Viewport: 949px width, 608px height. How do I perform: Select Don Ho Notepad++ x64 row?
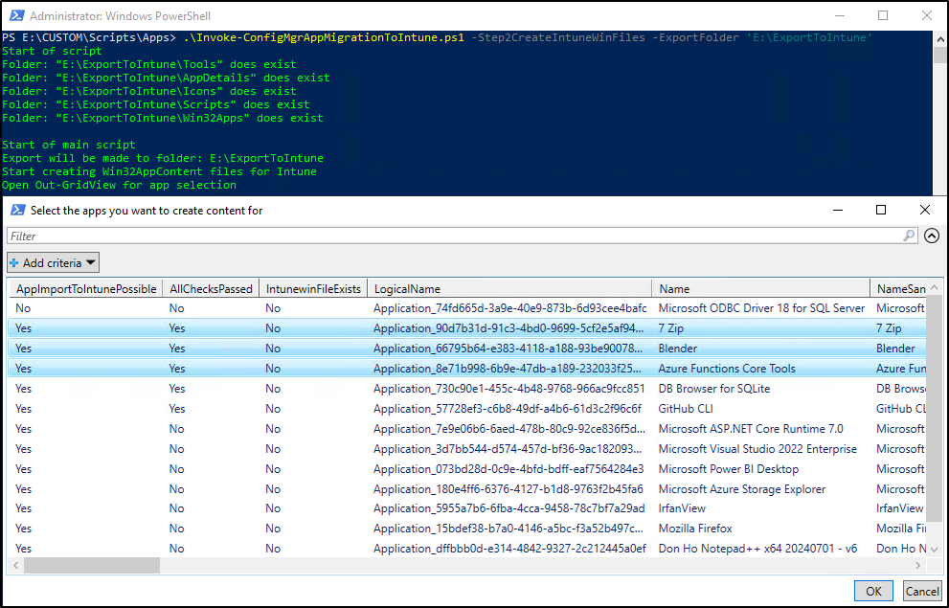click(466, 548)
